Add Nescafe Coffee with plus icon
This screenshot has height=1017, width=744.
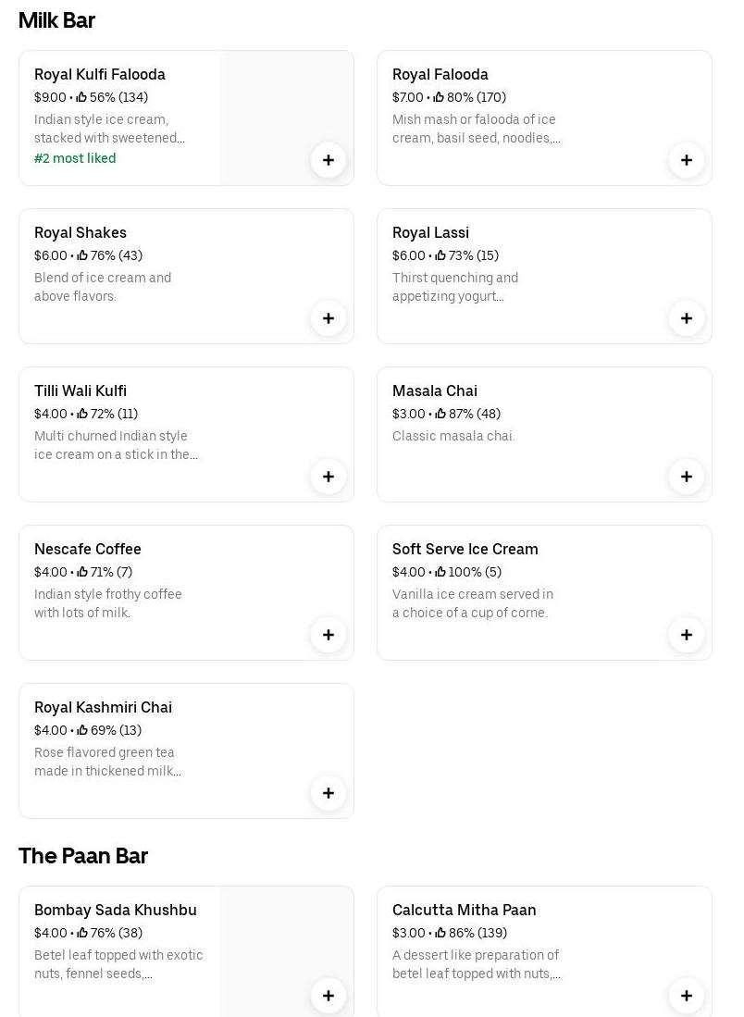pos(329,635)
